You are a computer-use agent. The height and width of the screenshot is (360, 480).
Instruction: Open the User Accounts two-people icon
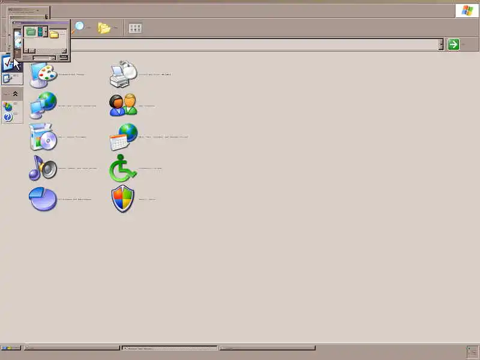coord(123,105)
